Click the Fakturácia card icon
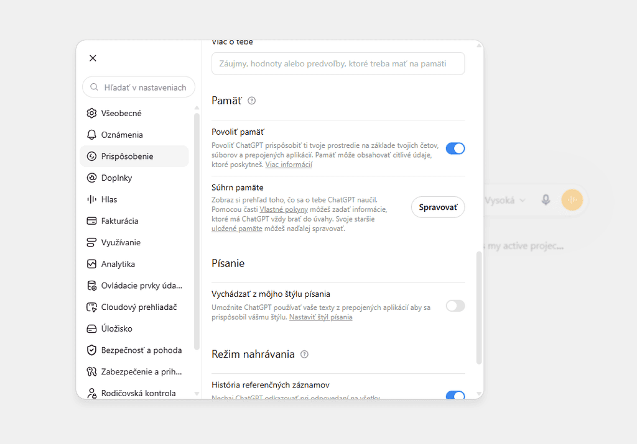The image size is (637, 444). point(92,221)
